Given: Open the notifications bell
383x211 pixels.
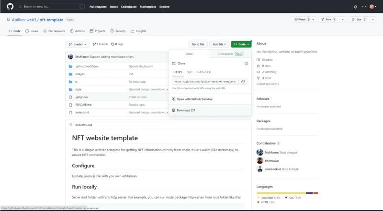Looking at the screenshot, I should point(355,7).
